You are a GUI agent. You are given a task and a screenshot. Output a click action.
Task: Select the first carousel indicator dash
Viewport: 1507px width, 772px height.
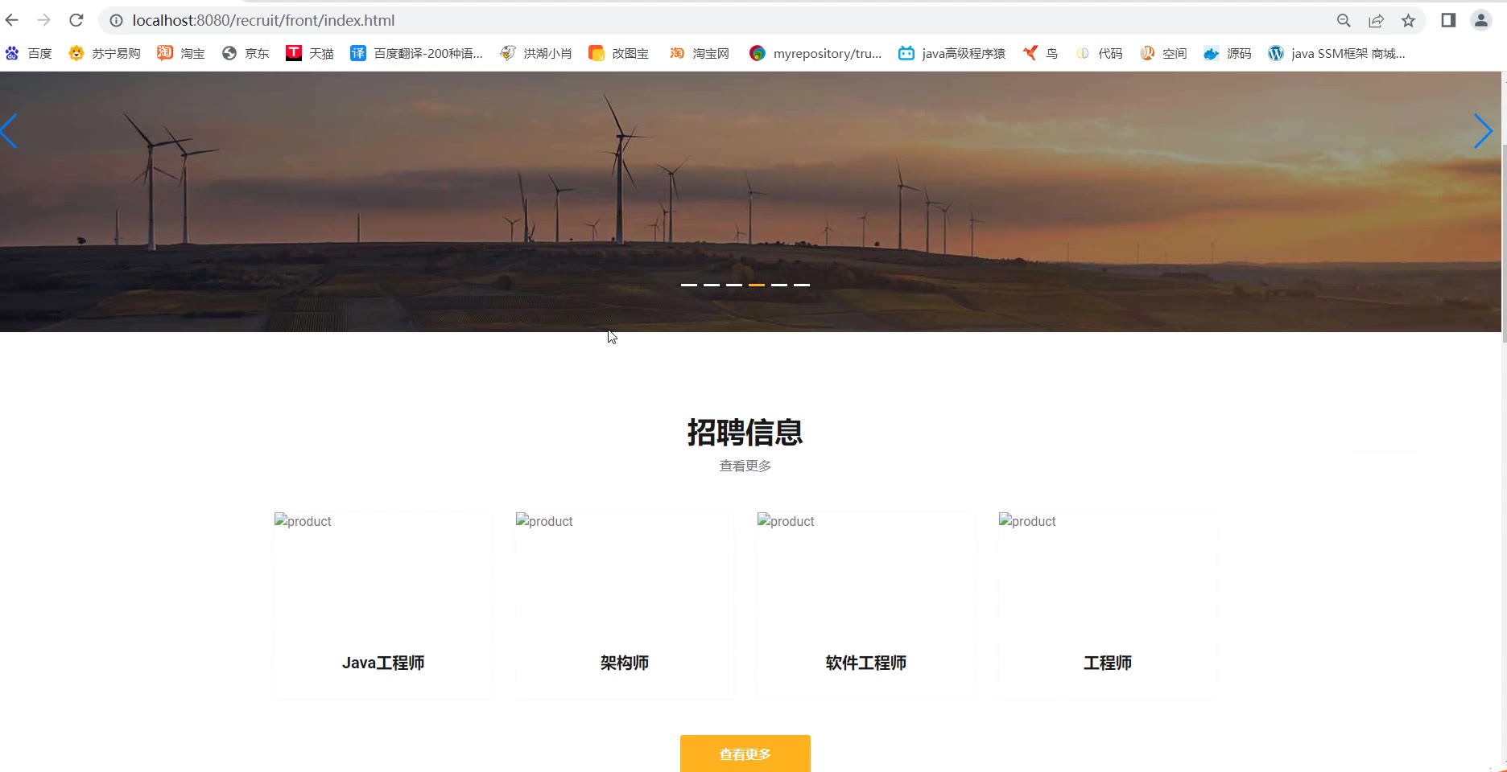[689, 285]
